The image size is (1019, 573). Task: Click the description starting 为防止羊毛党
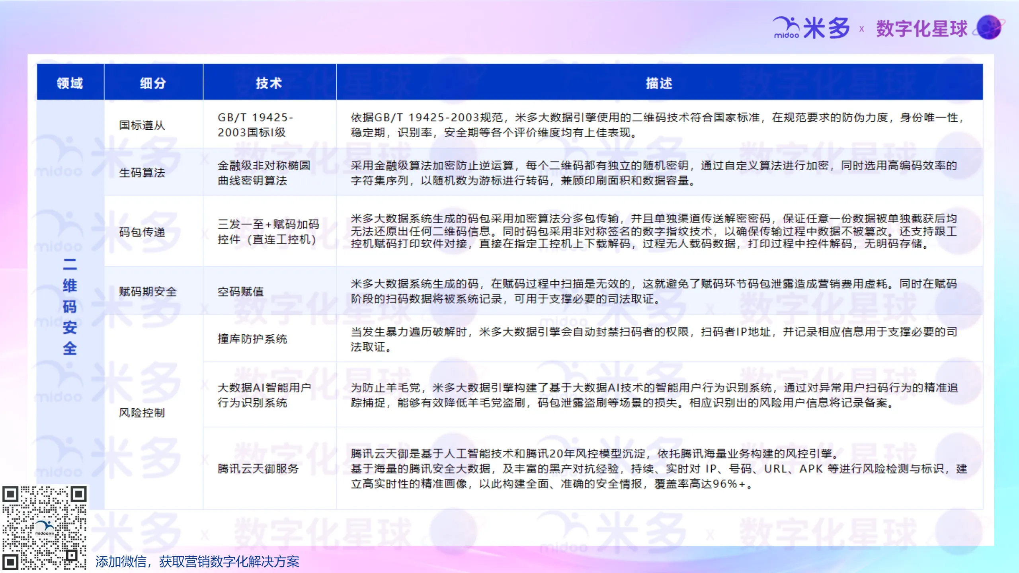pos(660,395)
